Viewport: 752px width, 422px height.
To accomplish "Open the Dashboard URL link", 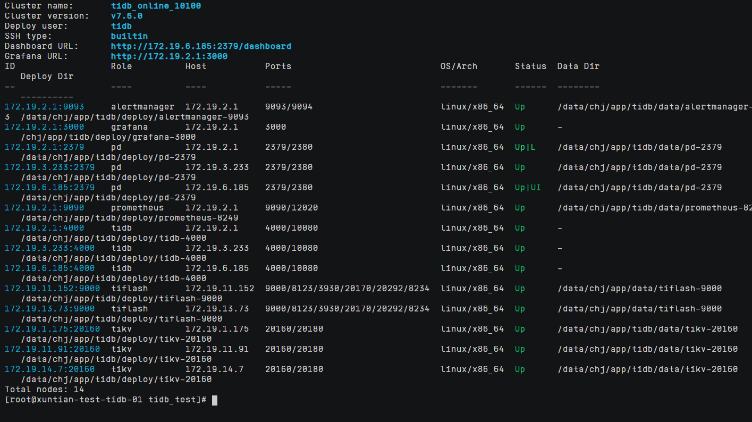I will click(x=201, y=46).
